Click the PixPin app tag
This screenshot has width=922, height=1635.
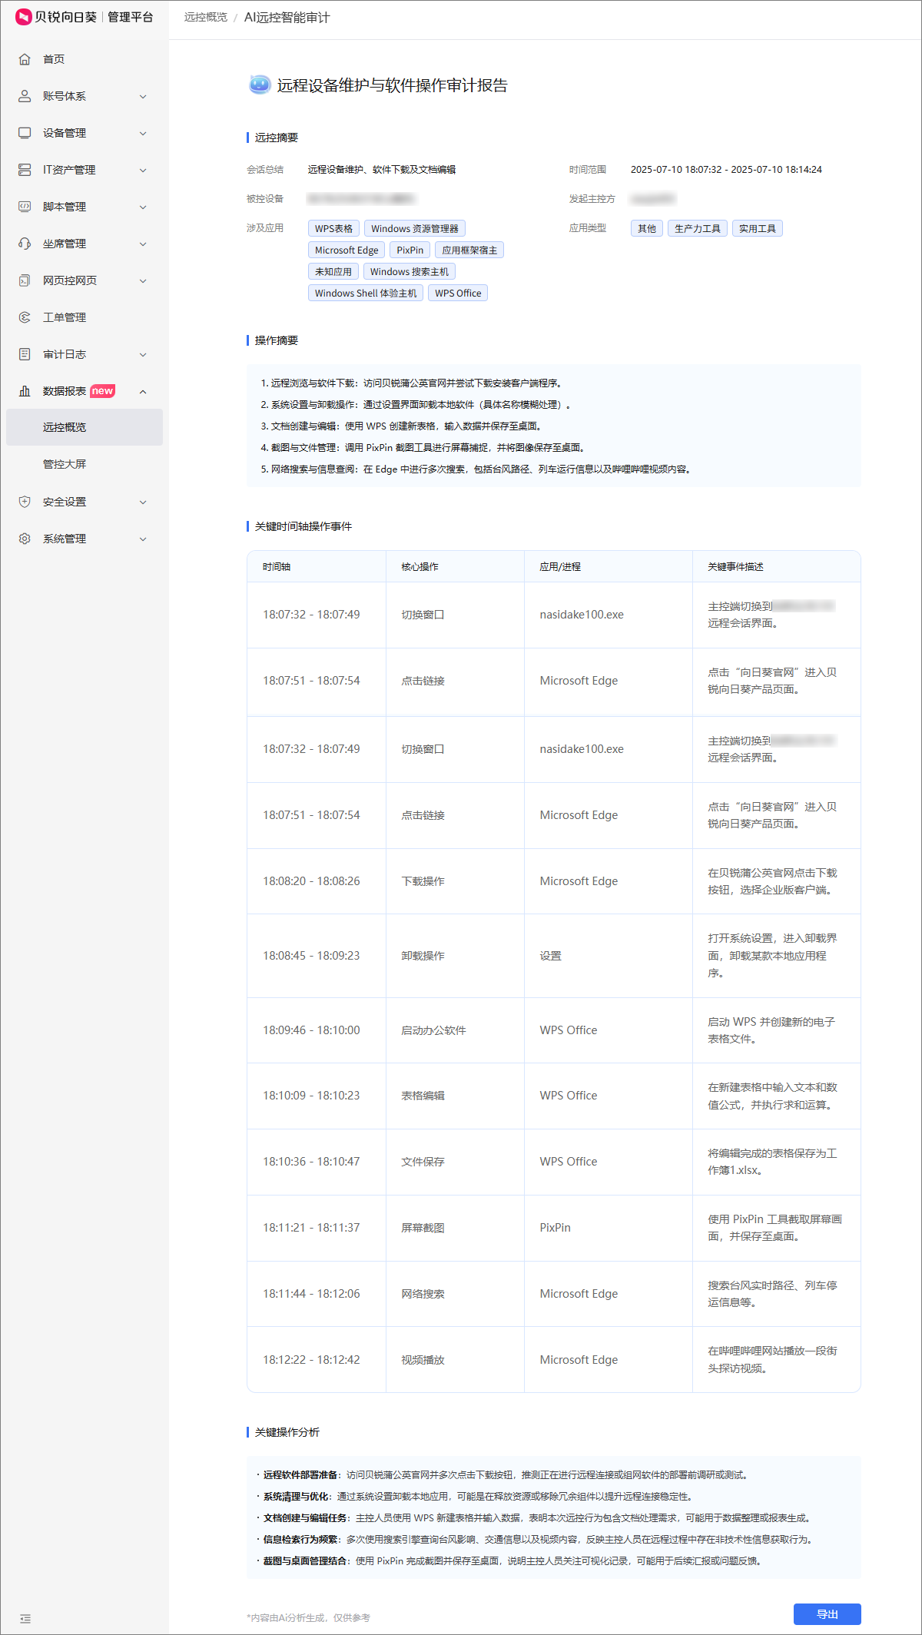point(410,250)
